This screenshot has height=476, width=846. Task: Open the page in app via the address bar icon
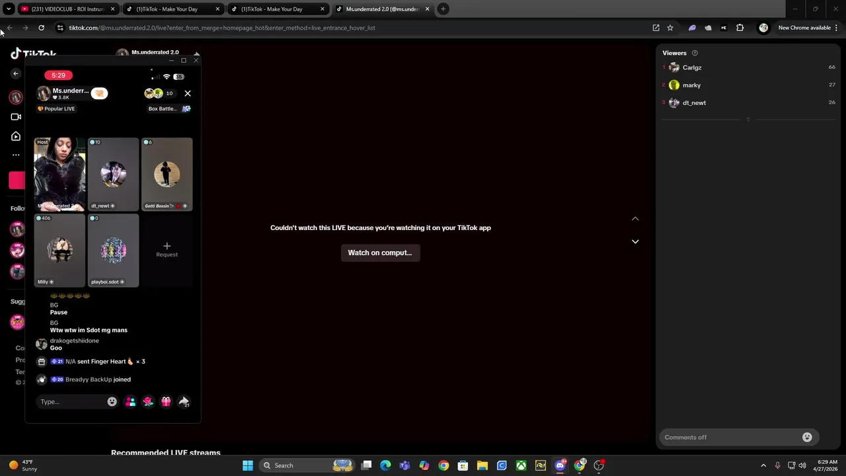tap(656, 28)
